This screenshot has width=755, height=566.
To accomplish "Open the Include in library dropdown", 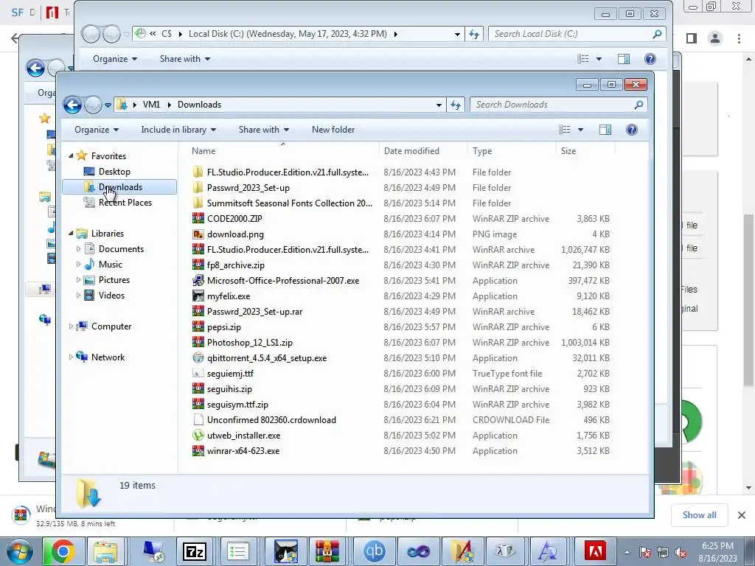I will (178, 130).
